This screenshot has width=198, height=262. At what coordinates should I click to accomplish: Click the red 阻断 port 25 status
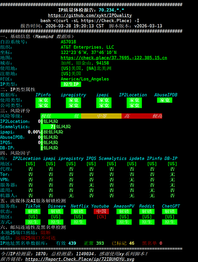(46, 233)
